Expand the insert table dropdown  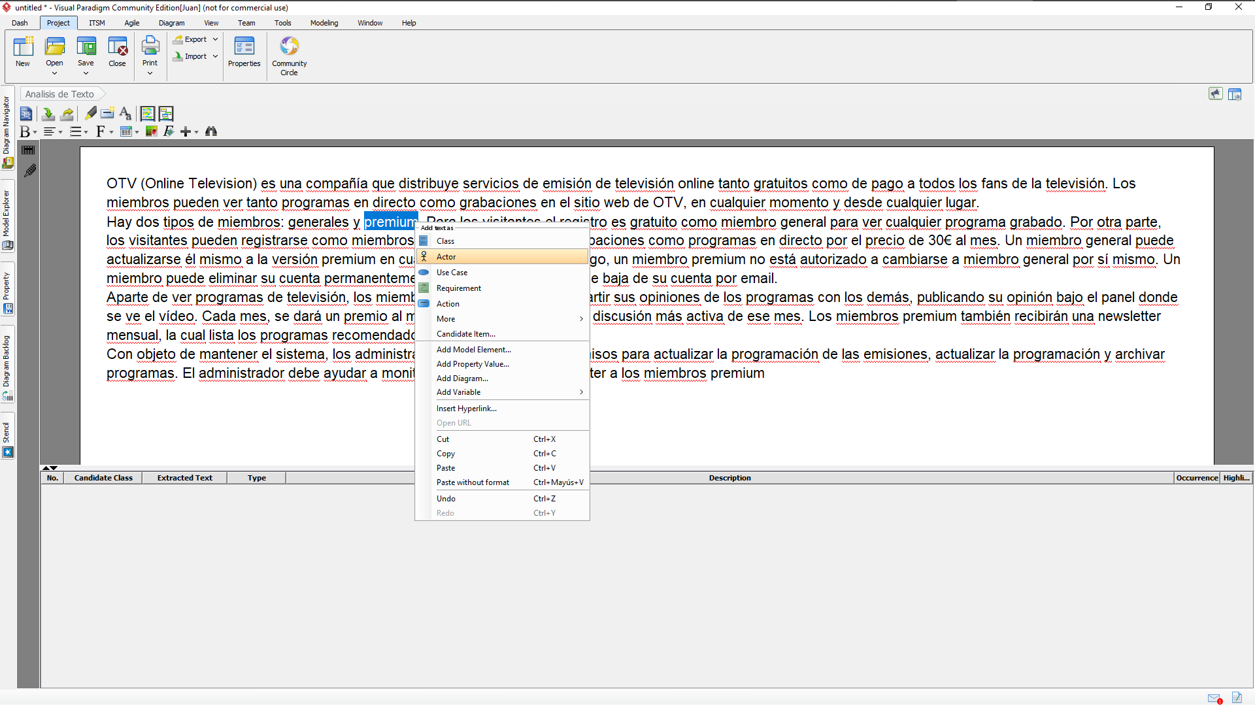(x=137, y=132)
